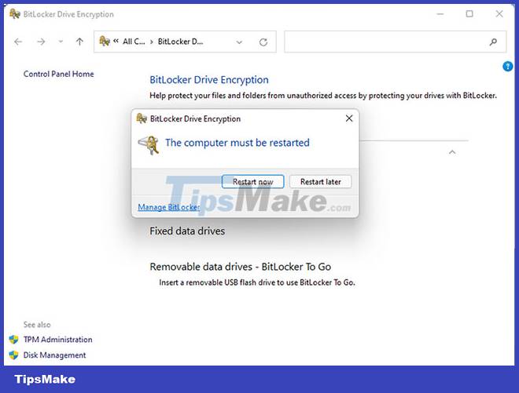Select the Fixed data drives heading
This screenshot has height=393, width=519.
click(187, 231)
